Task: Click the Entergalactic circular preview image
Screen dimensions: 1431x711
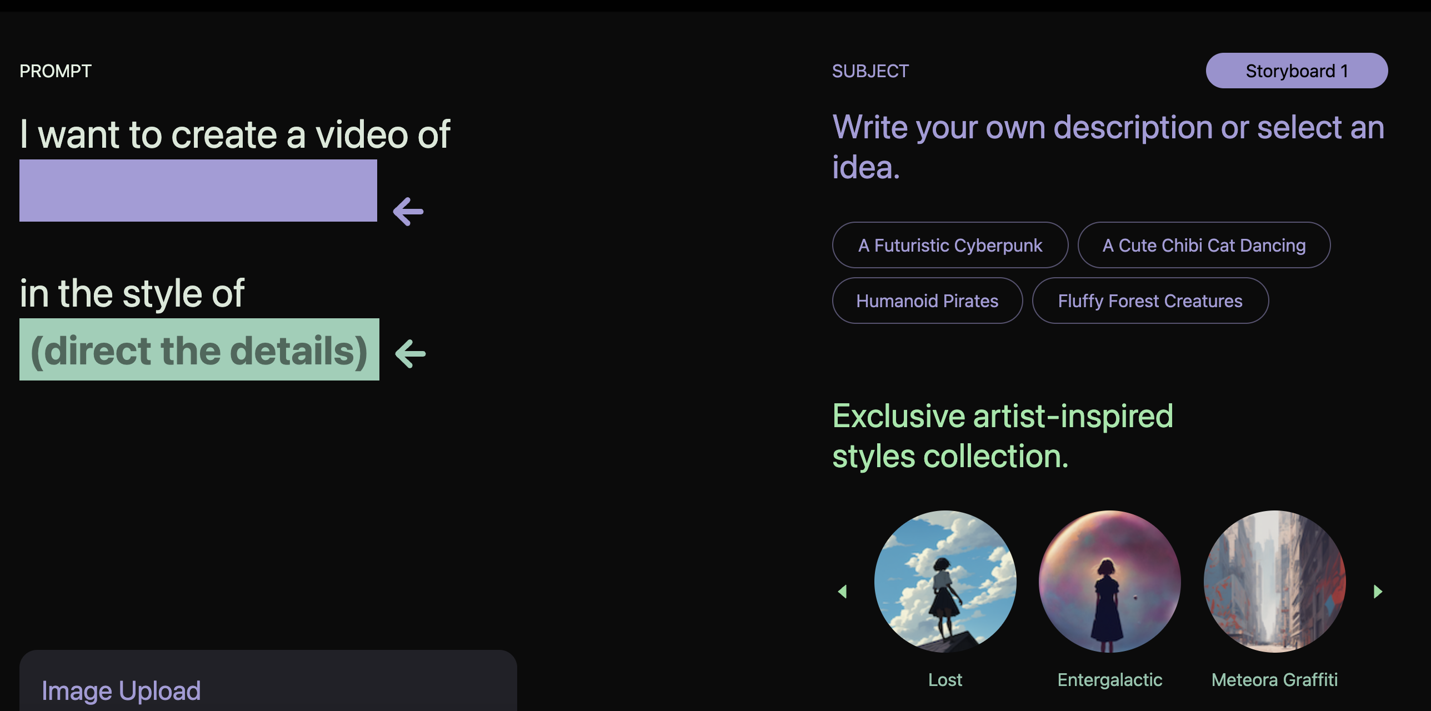Action: click(x=1110, y=582)
